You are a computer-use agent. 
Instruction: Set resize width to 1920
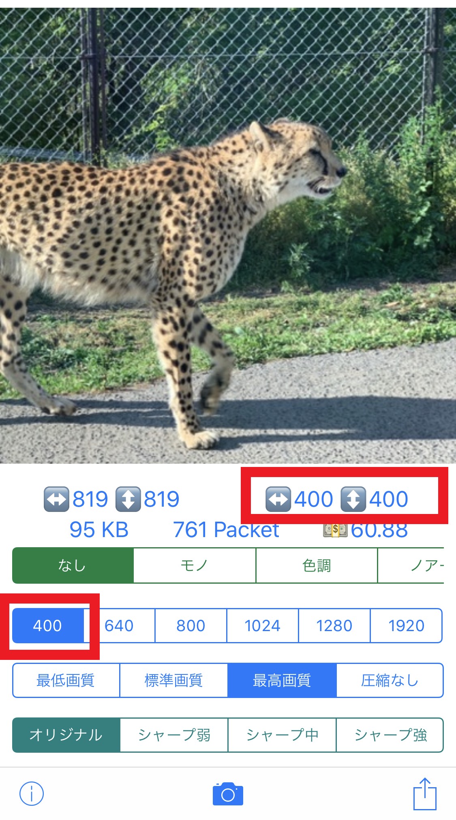coord(407,625)
